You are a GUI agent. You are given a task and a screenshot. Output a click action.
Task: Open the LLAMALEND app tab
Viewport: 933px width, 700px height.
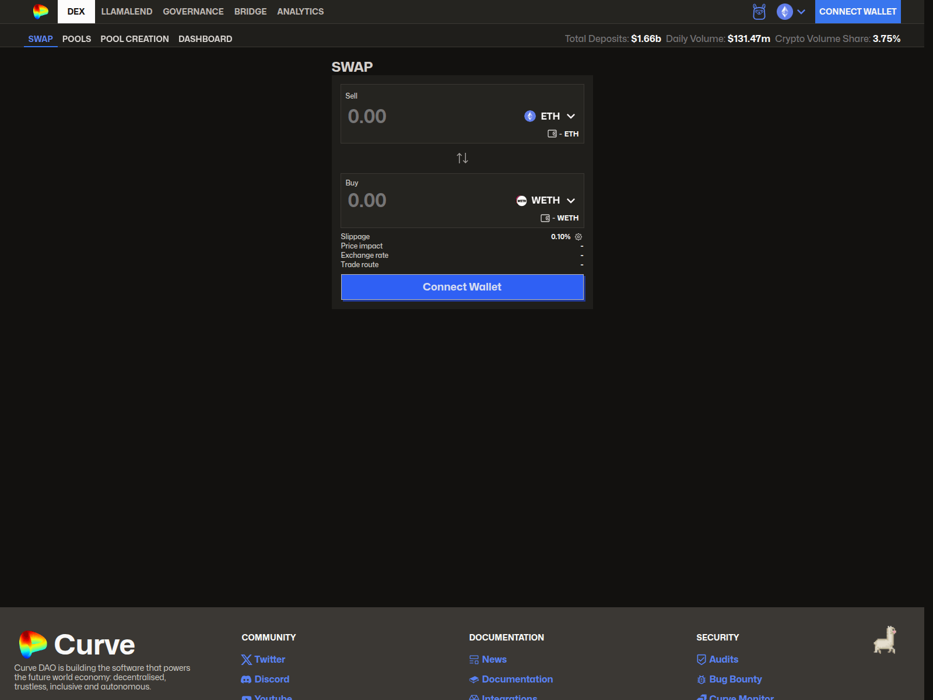point(127,12)
